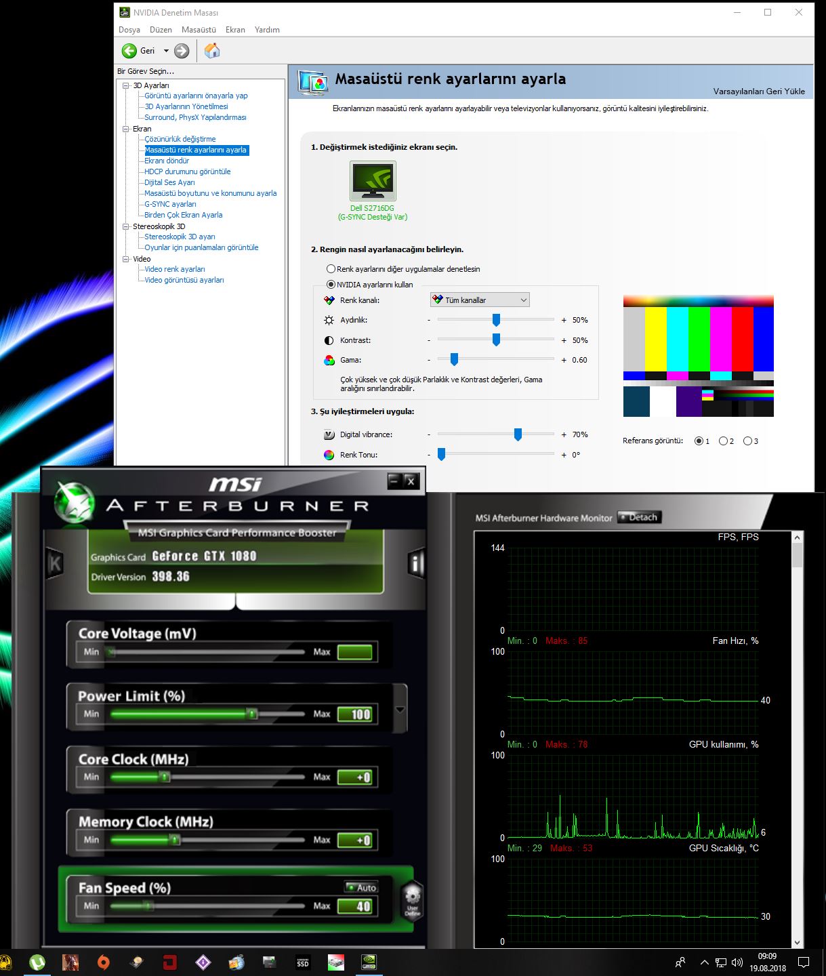Open the purple diamond taskbar icon
826x976 pixels.
(203, 962)
